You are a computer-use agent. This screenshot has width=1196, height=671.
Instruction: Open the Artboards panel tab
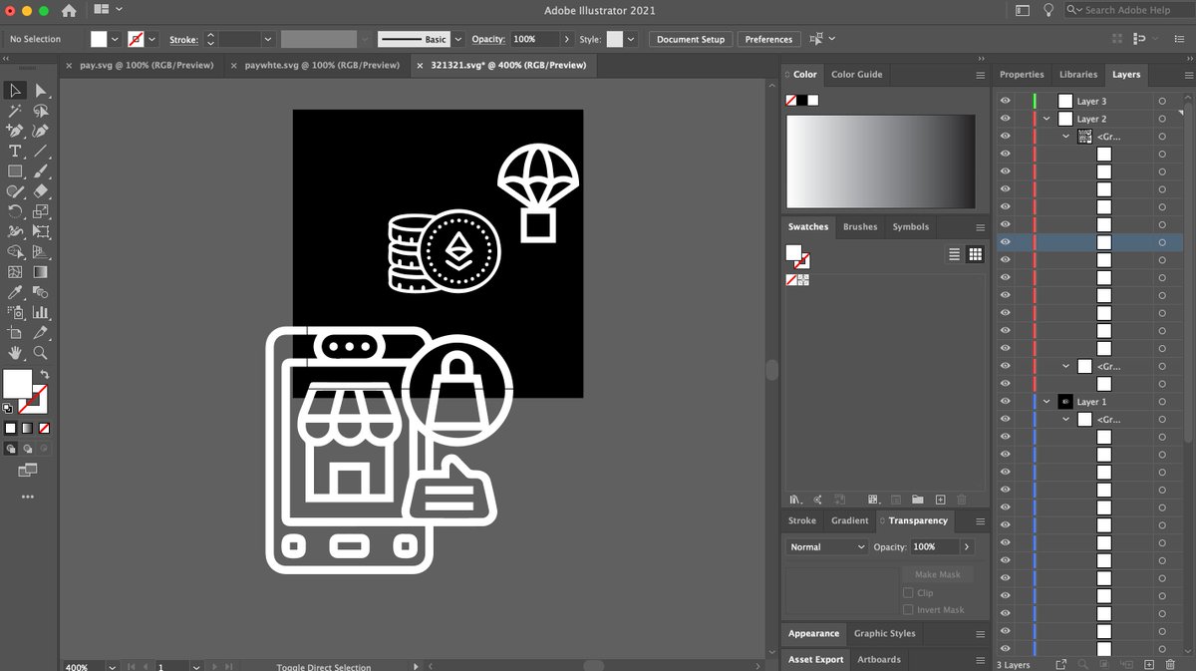click(x=879, y=659)
